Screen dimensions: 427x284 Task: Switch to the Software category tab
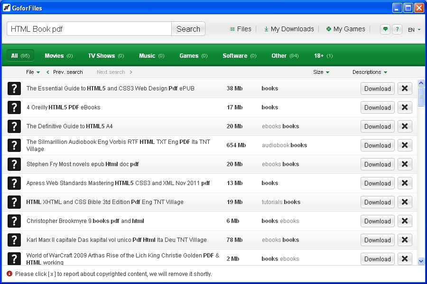[240, 56]
